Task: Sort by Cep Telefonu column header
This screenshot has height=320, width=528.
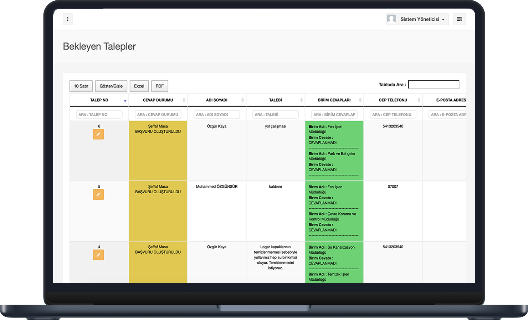Action: (x=393, y=100)
